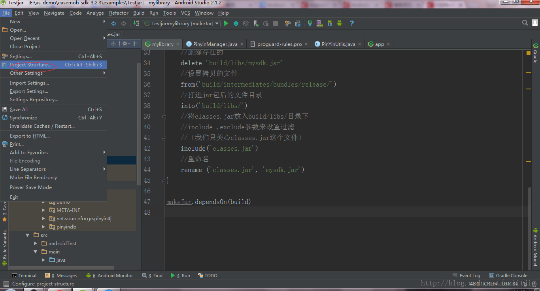
Task: Switch to the PinYinUtils.java tab
Action: click(338, 44)
